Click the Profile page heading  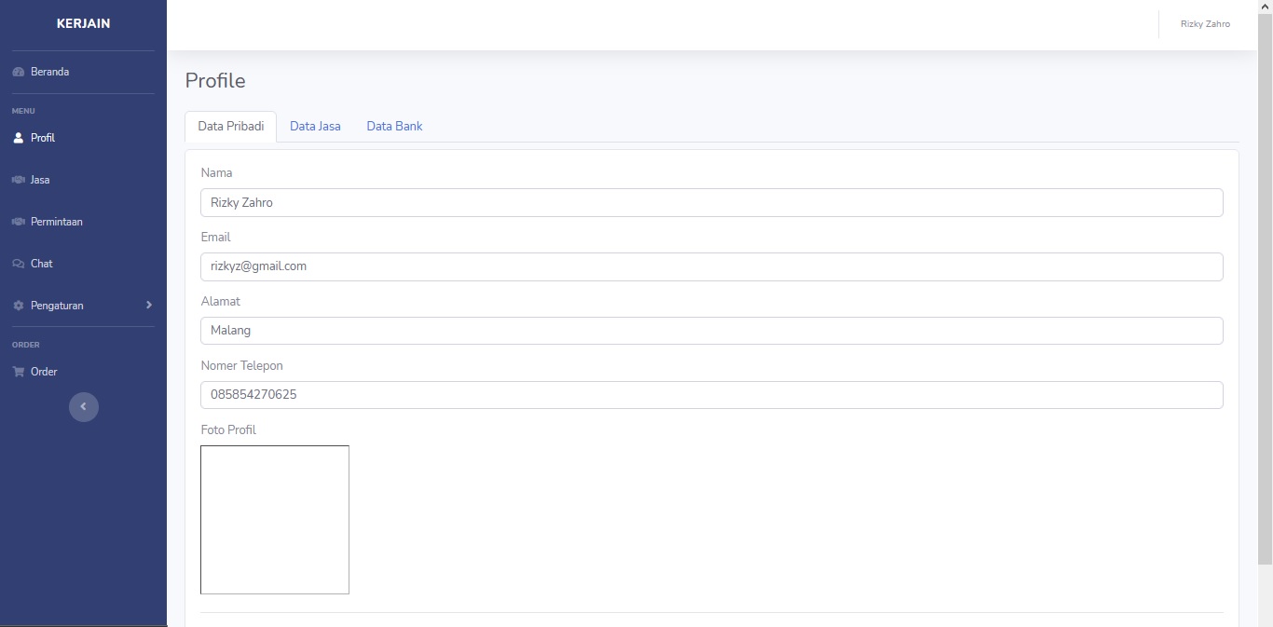215,81
